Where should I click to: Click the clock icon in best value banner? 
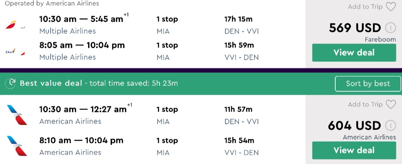[10, 83]
